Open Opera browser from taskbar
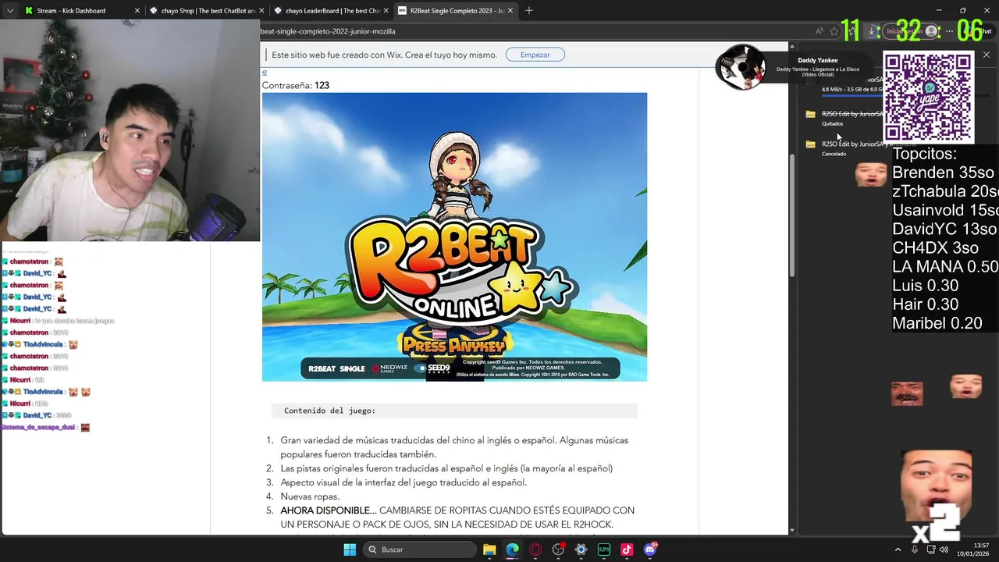The height and width of the screenshot is (562, 999). pos(535,550)
